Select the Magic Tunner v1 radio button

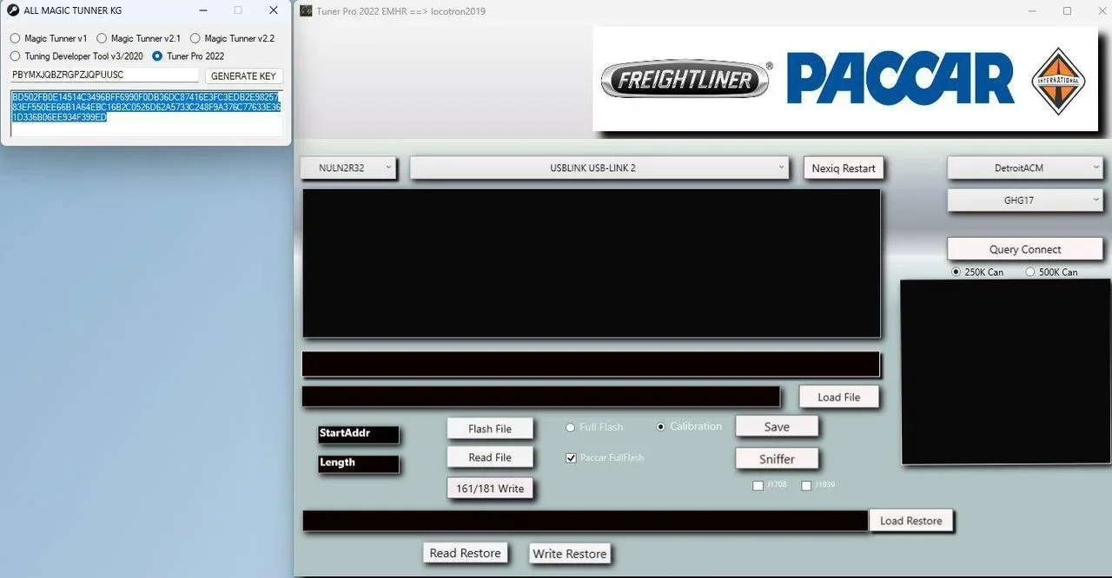(15, 38)
